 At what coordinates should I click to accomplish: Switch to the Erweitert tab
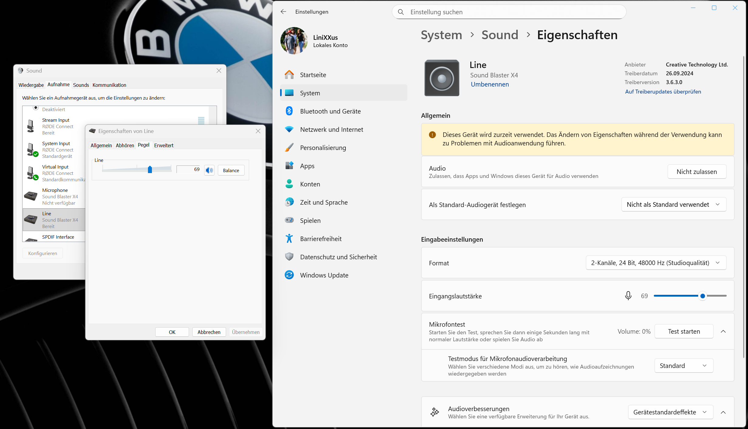coord(164,145)
